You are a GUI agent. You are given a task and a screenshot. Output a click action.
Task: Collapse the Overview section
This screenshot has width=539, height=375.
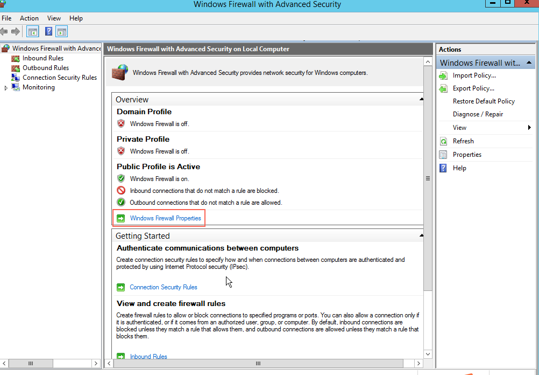click(x=421, y=100)
